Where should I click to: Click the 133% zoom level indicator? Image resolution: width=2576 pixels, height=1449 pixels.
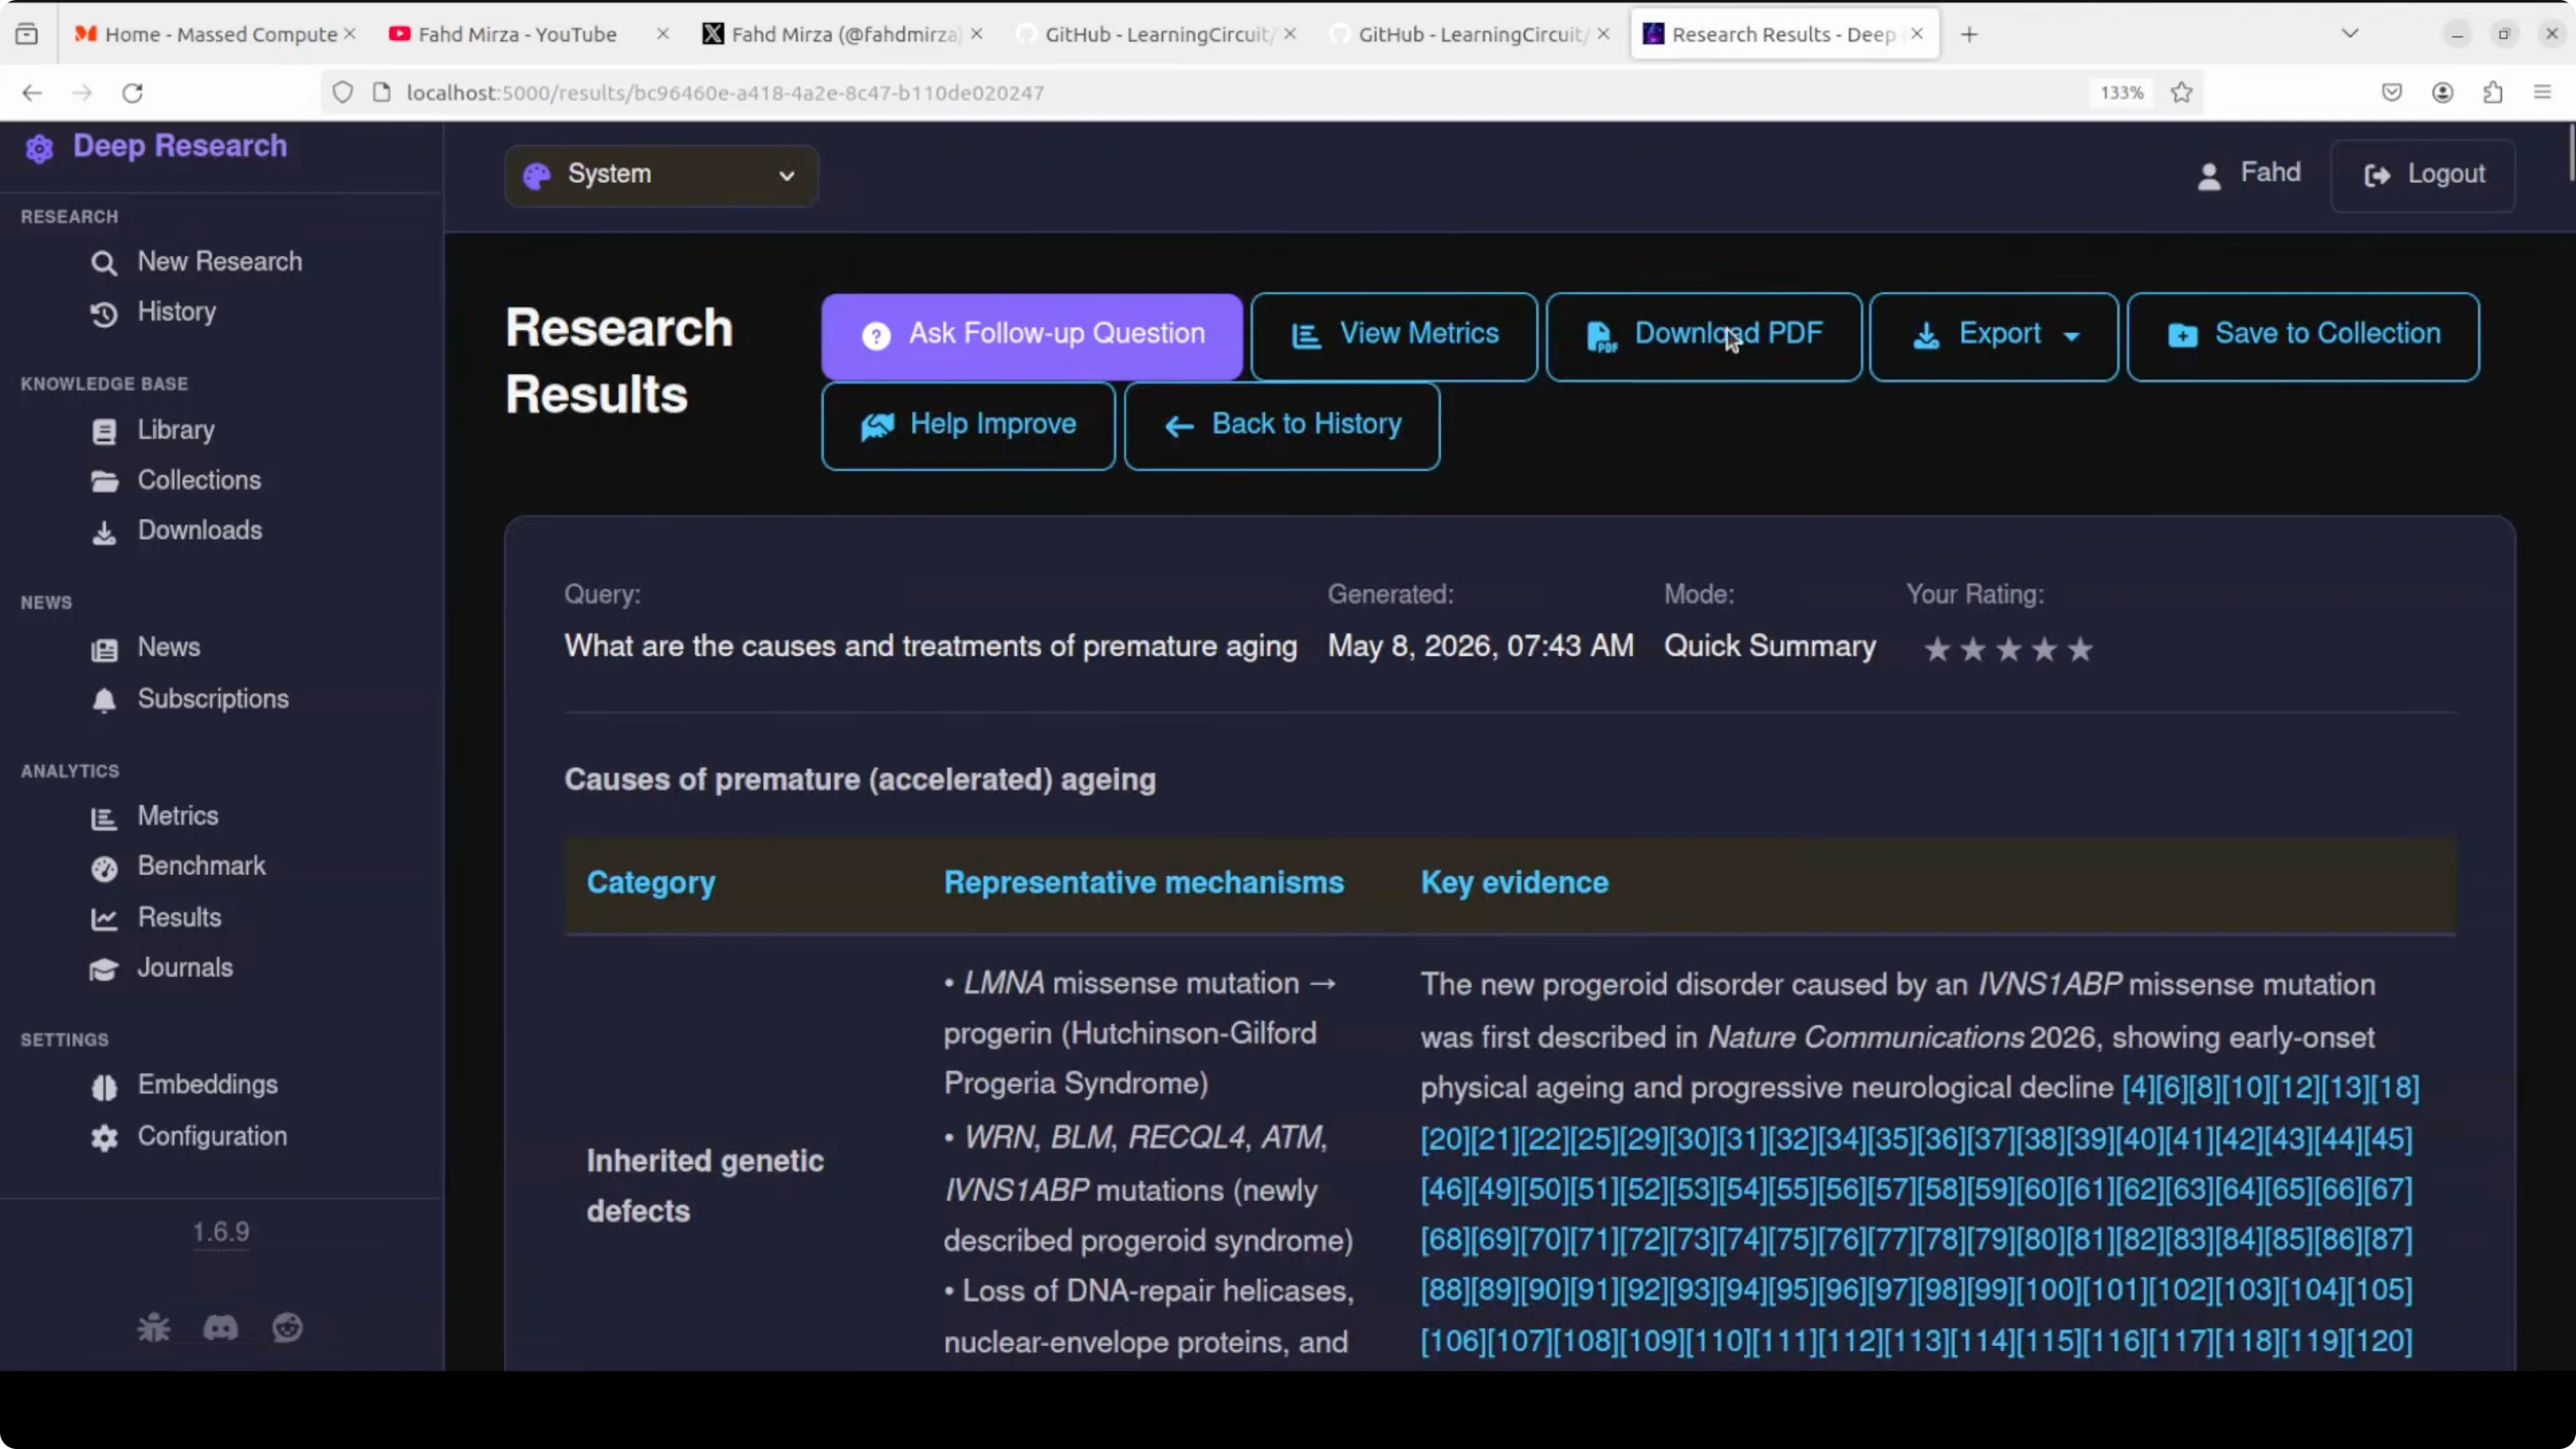coord(2121,93)
